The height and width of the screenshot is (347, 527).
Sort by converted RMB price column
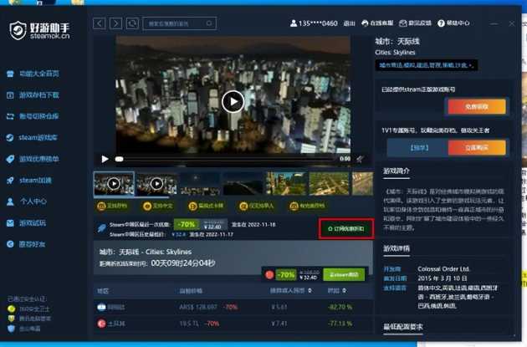coord(291,291)
